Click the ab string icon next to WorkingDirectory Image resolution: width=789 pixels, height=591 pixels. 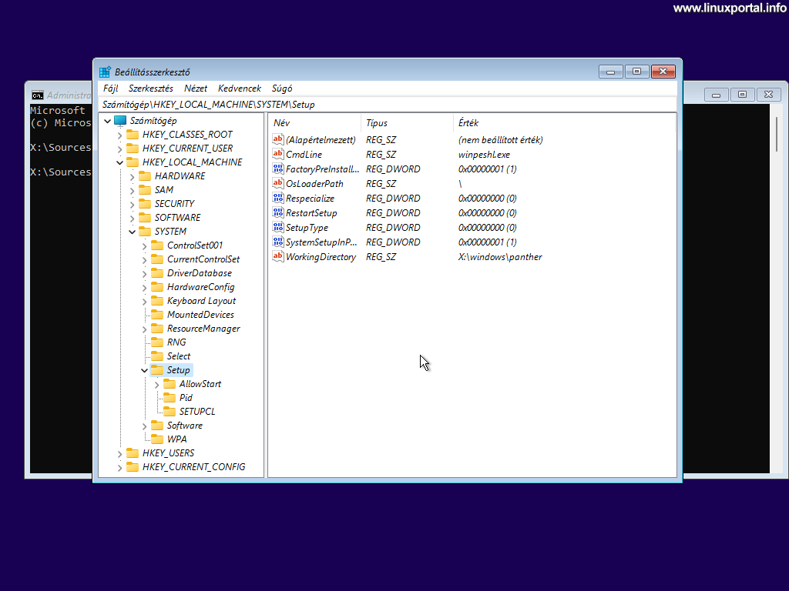(x=277, y=256)
